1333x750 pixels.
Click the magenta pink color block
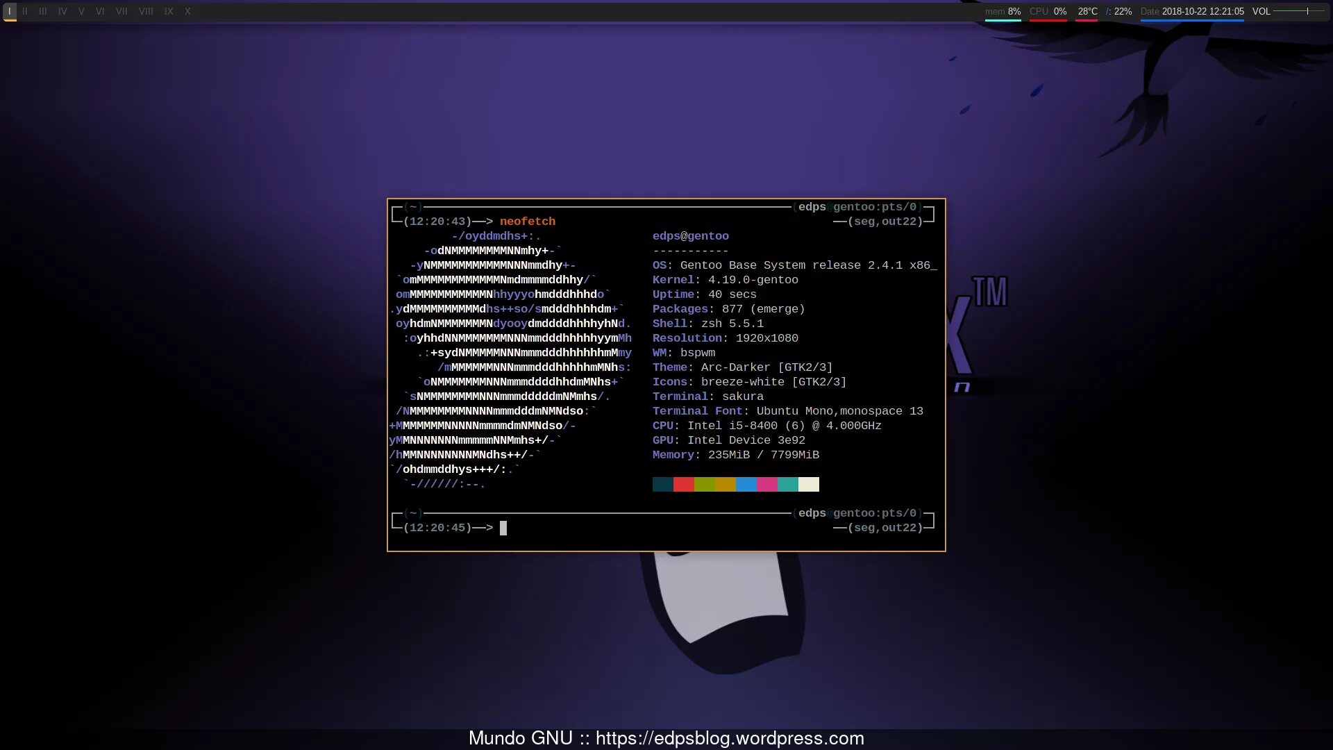767,484
